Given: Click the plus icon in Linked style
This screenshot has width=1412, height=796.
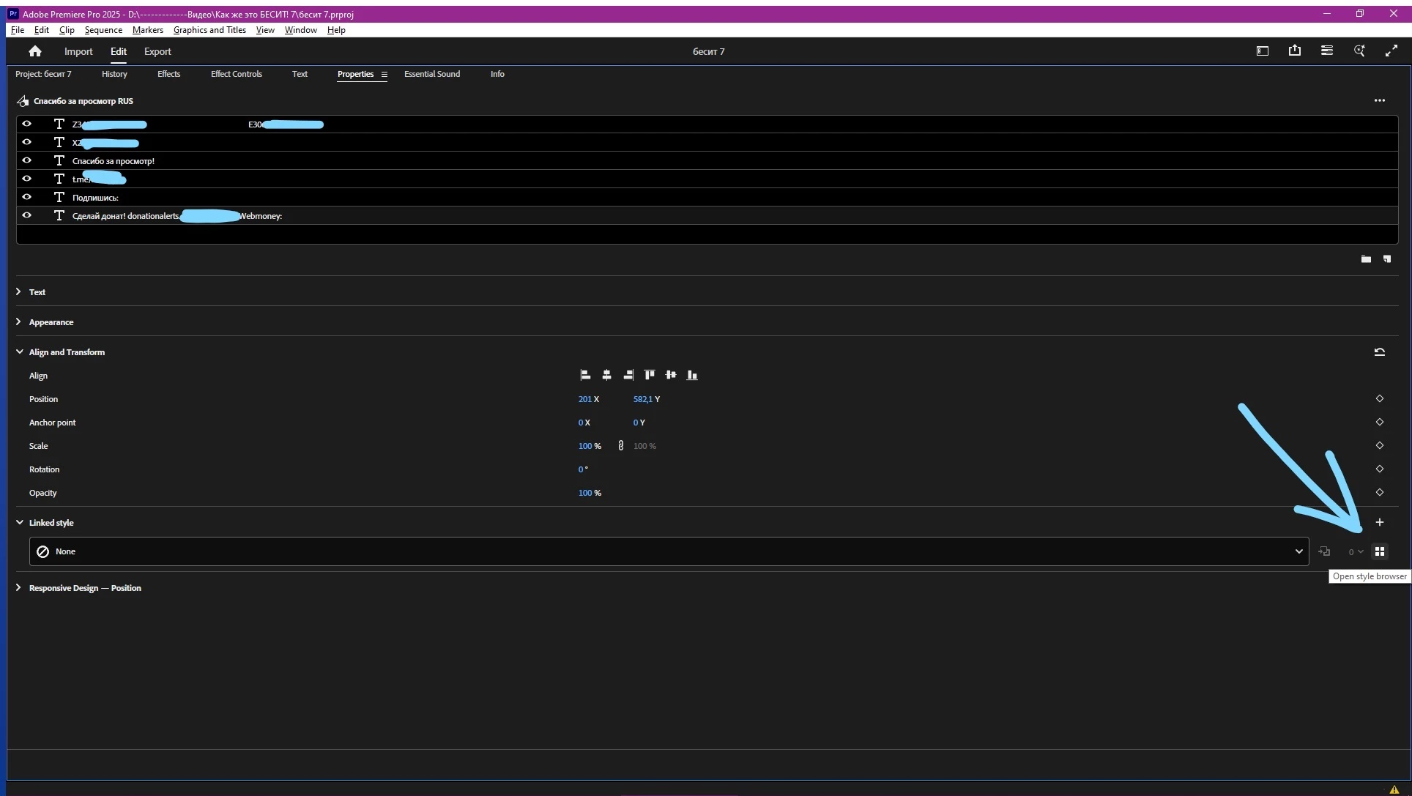Looking at the screenshot, I should pyautogui.click(x=1379, y=522).
